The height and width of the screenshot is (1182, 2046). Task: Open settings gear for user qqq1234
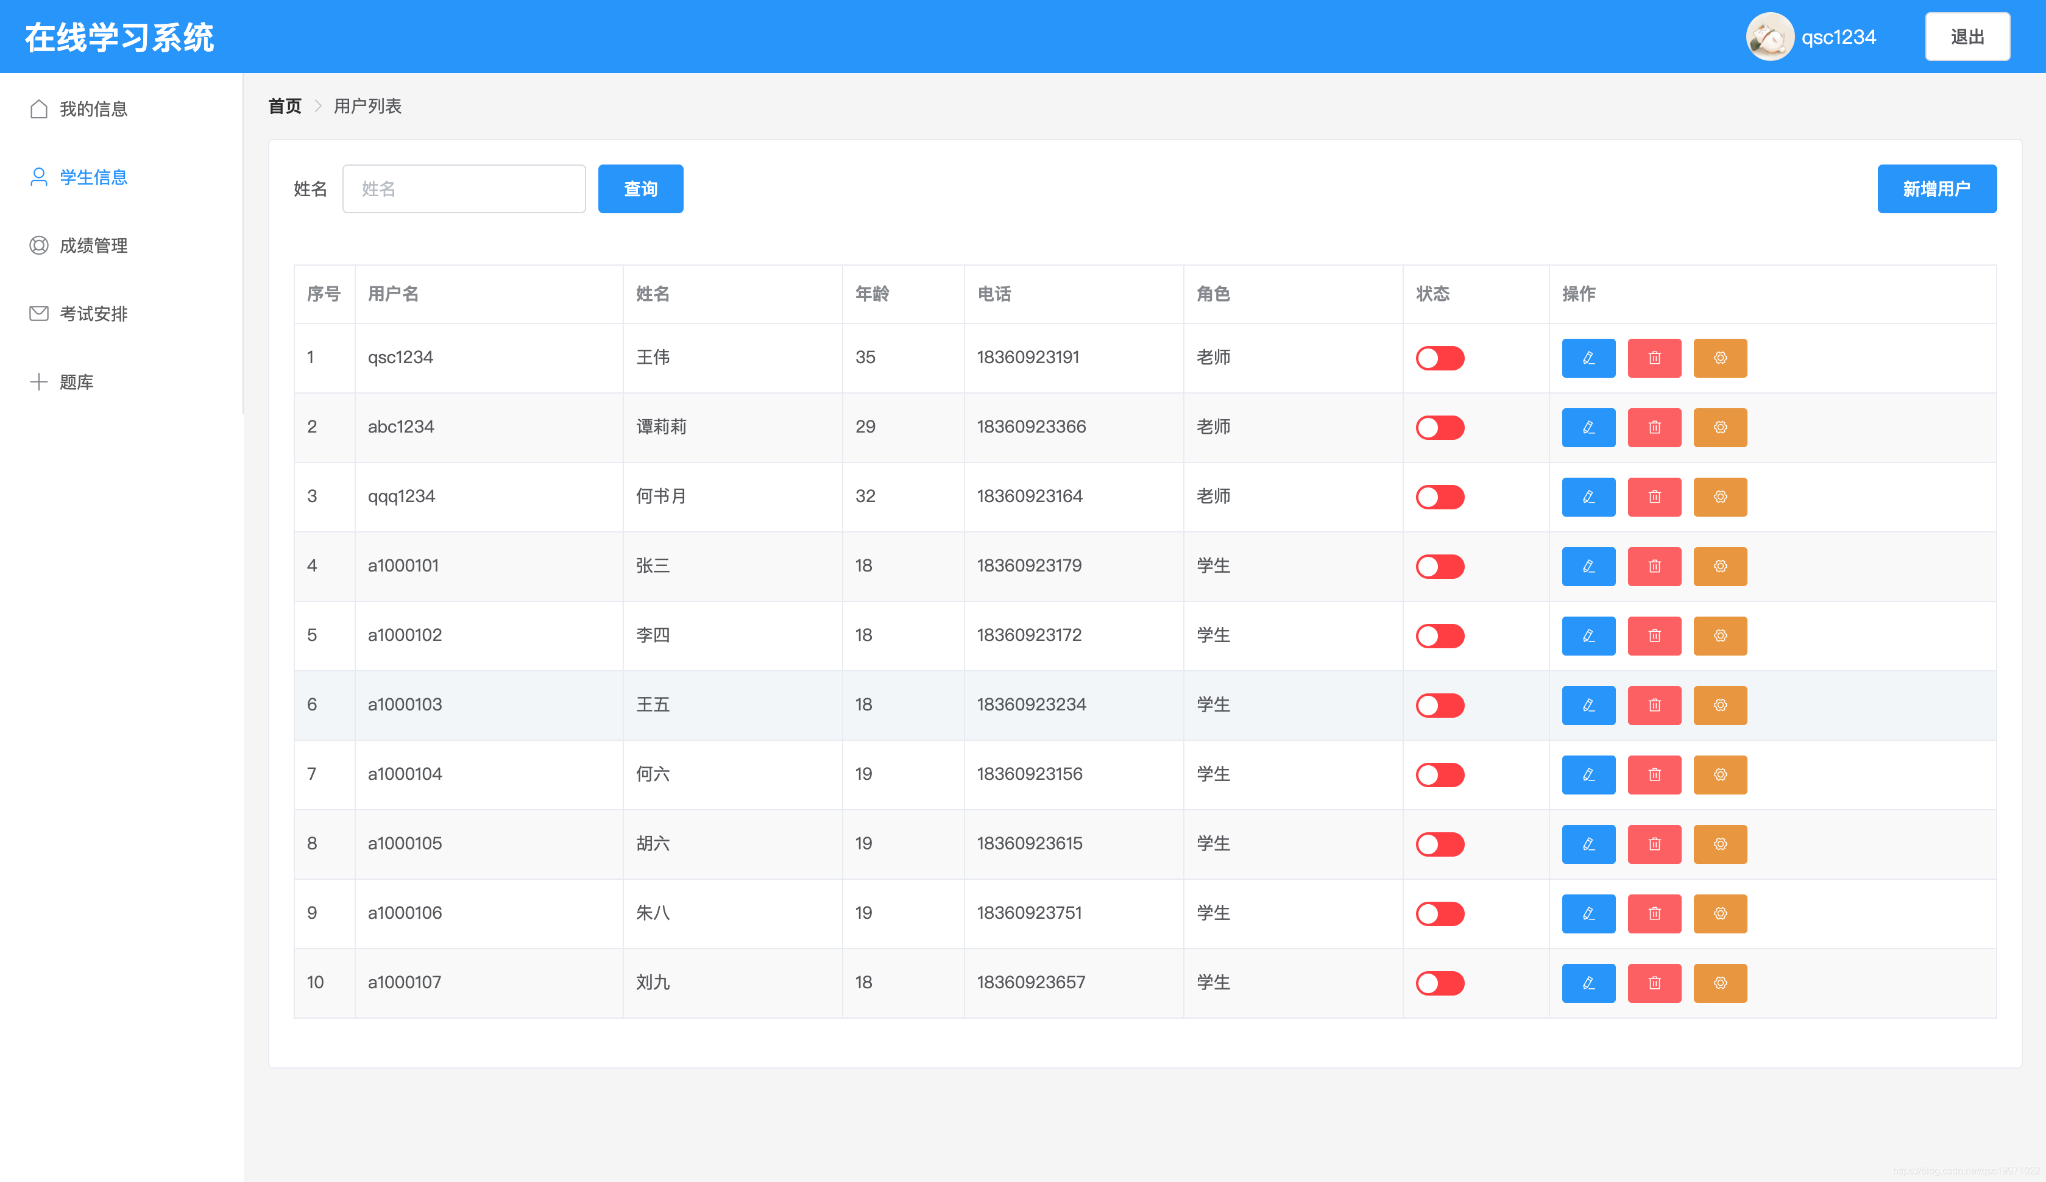[1720, 497]
